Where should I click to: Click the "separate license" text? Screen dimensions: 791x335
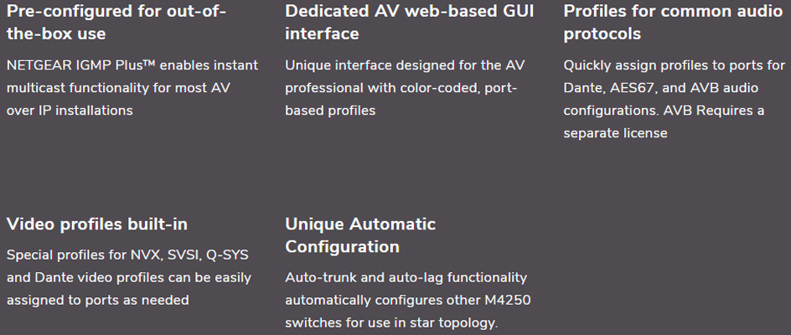coord(615,133)
